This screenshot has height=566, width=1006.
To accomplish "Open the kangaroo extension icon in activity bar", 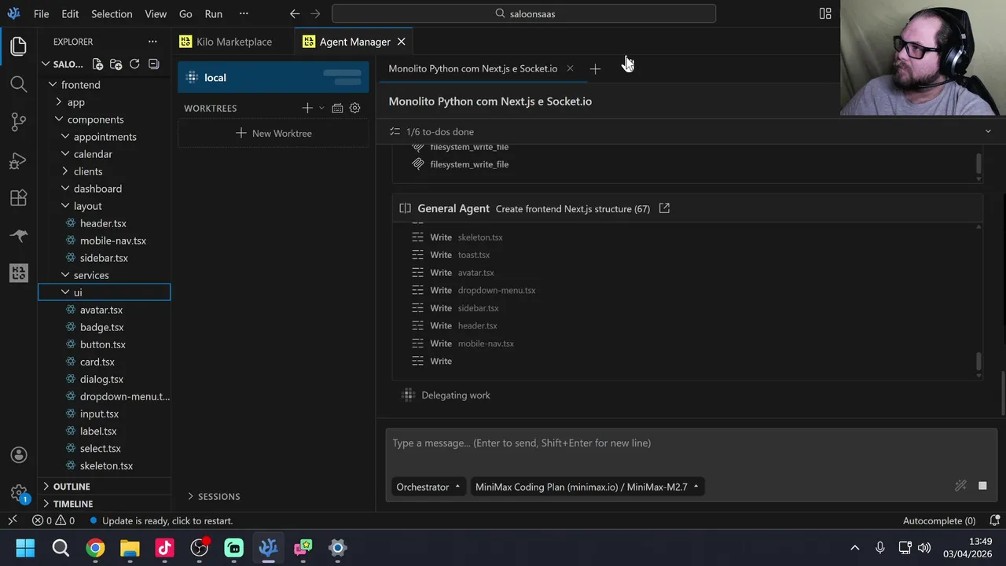I will point(19,236).
